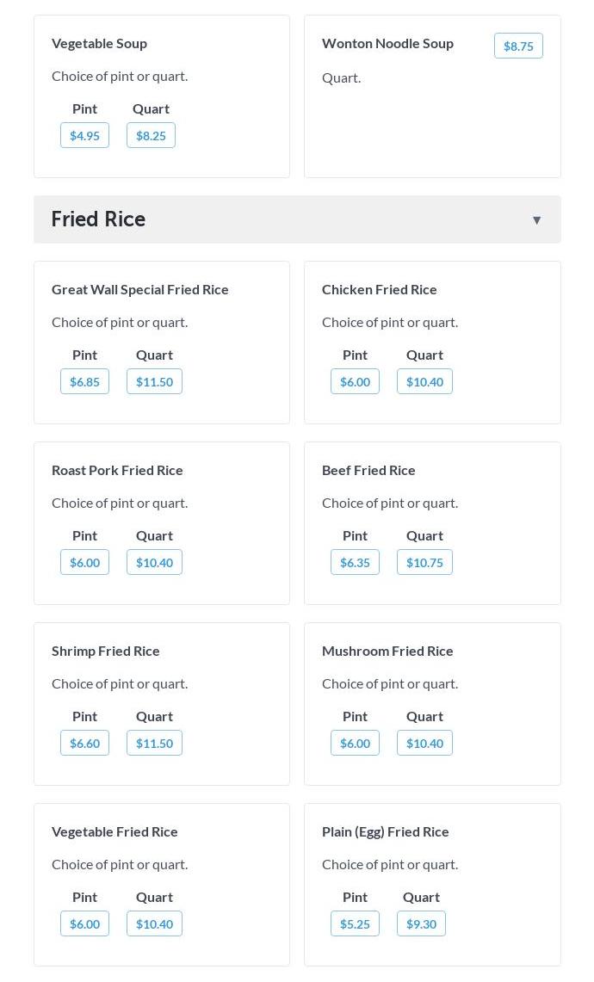
Task: Open the Wonton Noodle Soup item title
Action: click(x=387, y=44)
